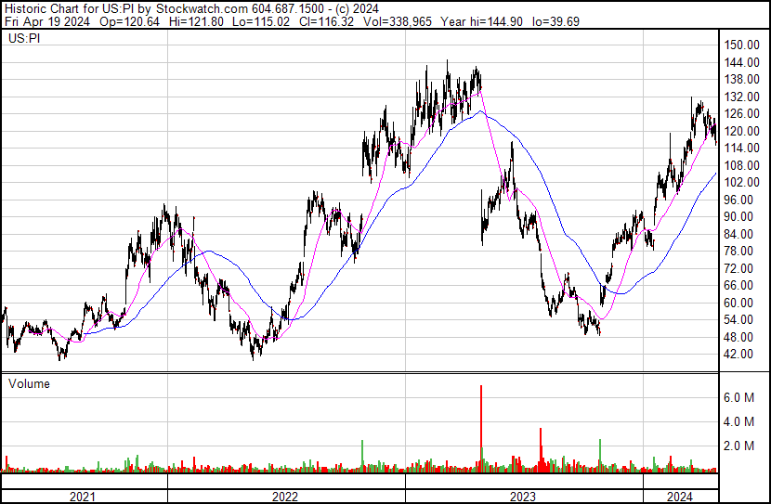Screen dimensions: 771x504
Task: Click the 66.00 price axis label
Action: point(739,286)
